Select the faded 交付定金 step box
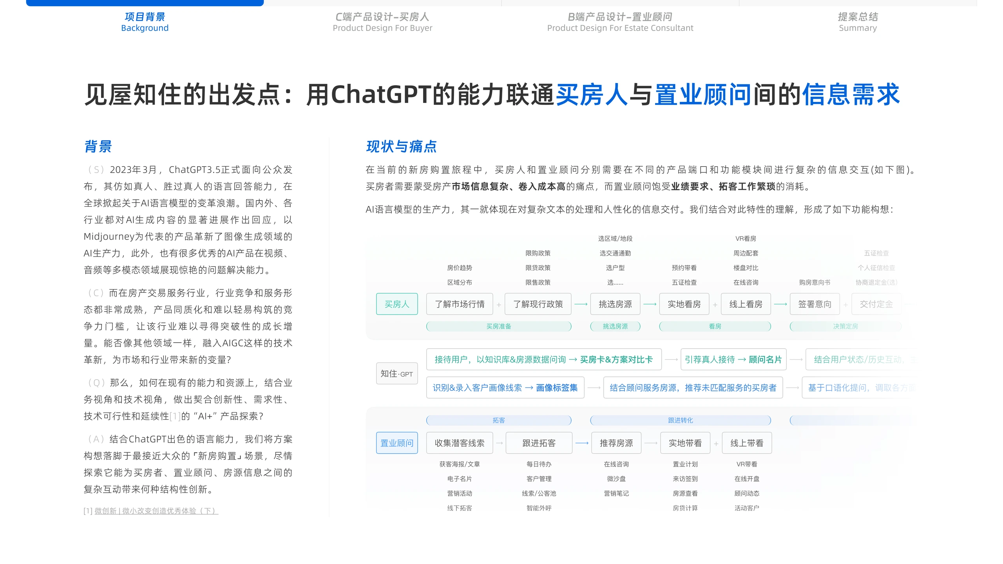This screenshot has height=564, width=1003. (876, 304)
